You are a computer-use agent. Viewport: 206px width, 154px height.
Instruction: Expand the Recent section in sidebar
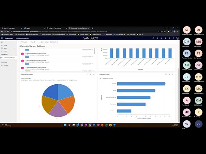click(x=15, y=48)
